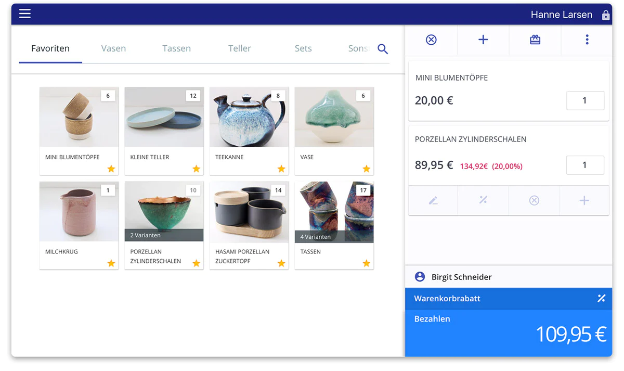Screen dimensions: 624x371
Task: Switch to the Teller tab
Action: [240, 48]
